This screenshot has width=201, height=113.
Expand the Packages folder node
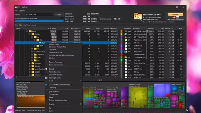29,63
